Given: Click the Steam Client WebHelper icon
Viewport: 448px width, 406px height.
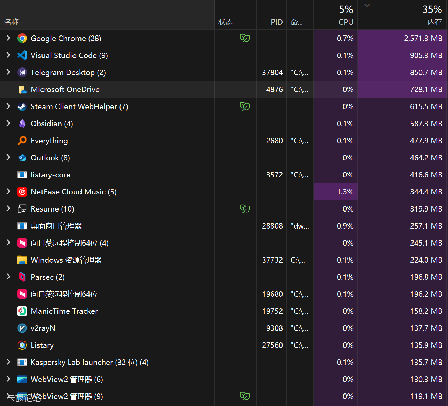Looking at the screenshot, I should click(x=22, y=106).
